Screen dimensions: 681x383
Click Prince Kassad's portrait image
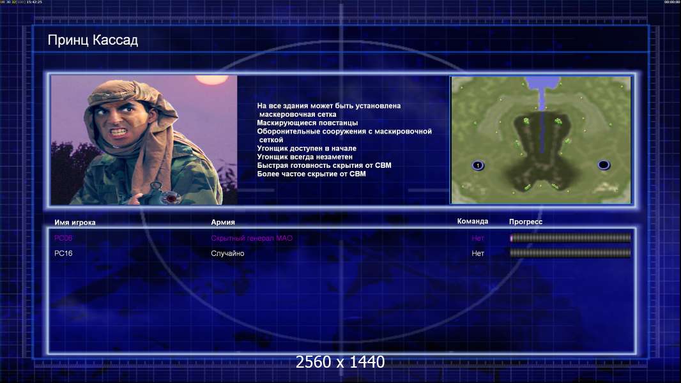click(x=144, y=140)
